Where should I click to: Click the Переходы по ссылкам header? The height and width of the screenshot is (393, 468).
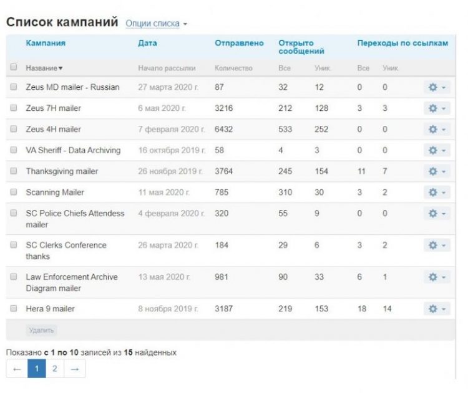[402, 43]
